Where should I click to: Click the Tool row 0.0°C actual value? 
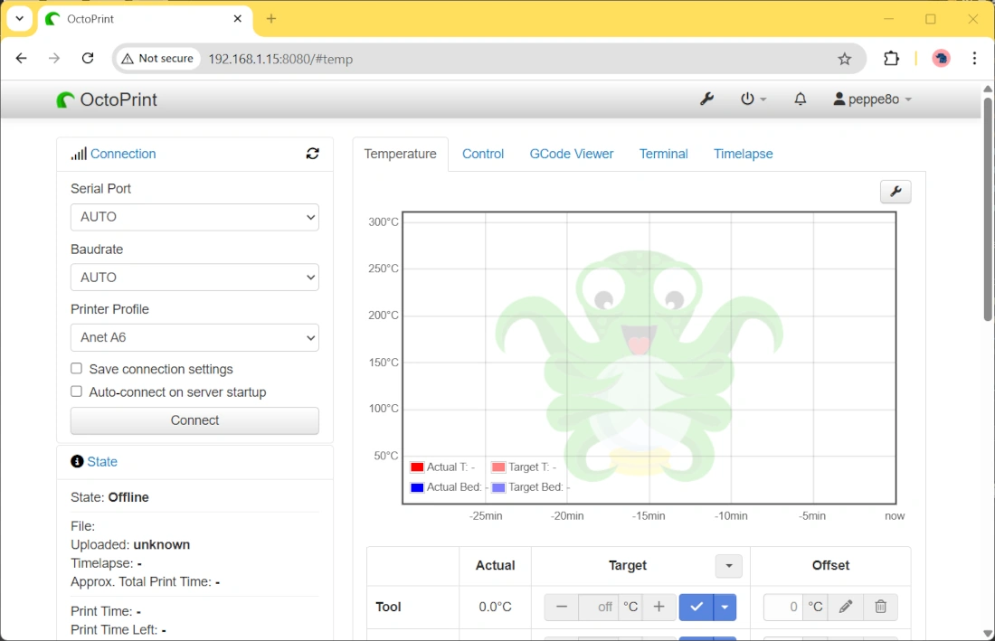click(495, 607)
